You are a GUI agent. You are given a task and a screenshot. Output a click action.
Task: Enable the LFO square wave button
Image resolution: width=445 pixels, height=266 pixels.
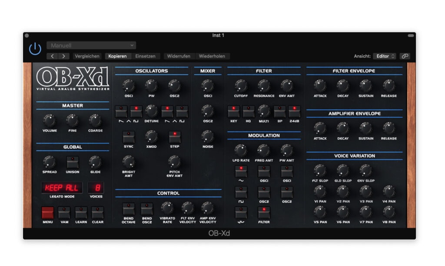(241, 192)
